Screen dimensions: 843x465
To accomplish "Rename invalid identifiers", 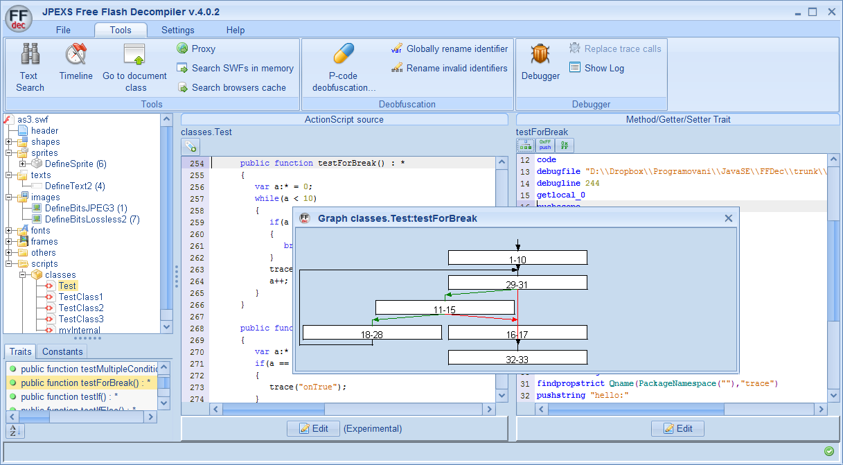I will pos(450,68).
